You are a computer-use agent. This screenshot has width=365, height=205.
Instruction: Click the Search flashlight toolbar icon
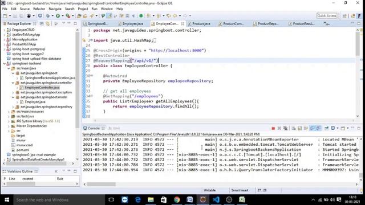pos(92,16)
